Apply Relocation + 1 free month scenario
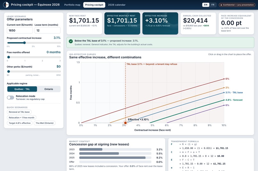Screen dimensions: 258x171 point(21,118)
